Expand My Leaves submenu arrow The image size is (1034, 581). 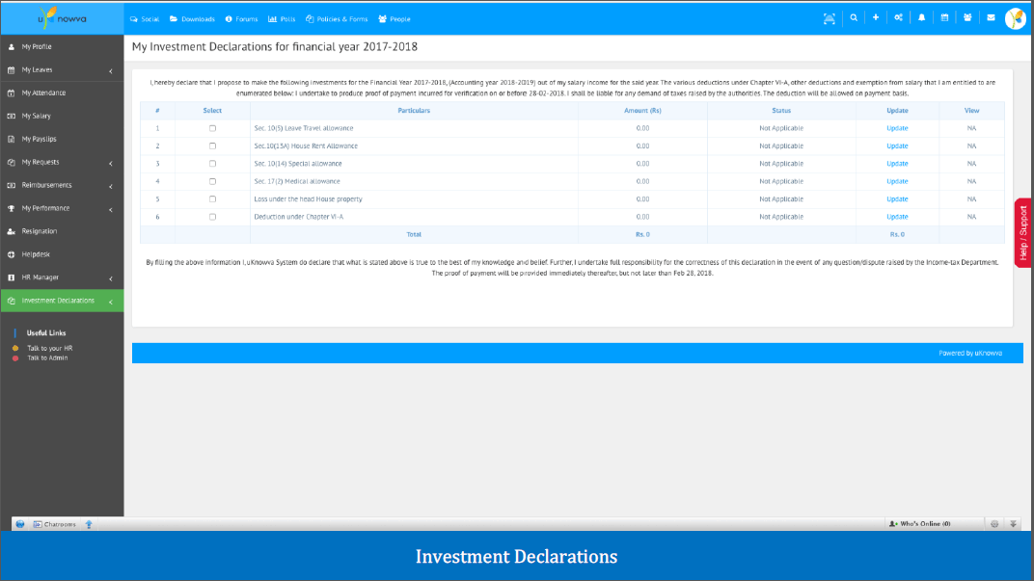coord(111,70)
